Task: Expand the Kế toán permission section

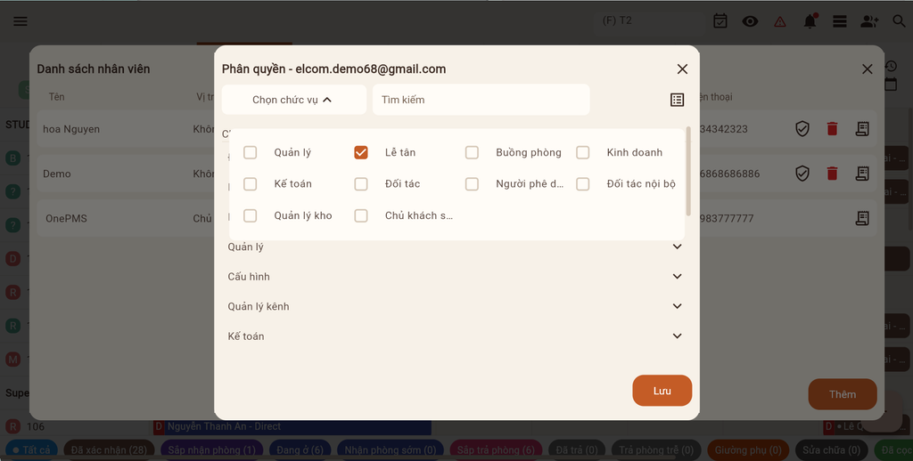Action: pos(455,336)
